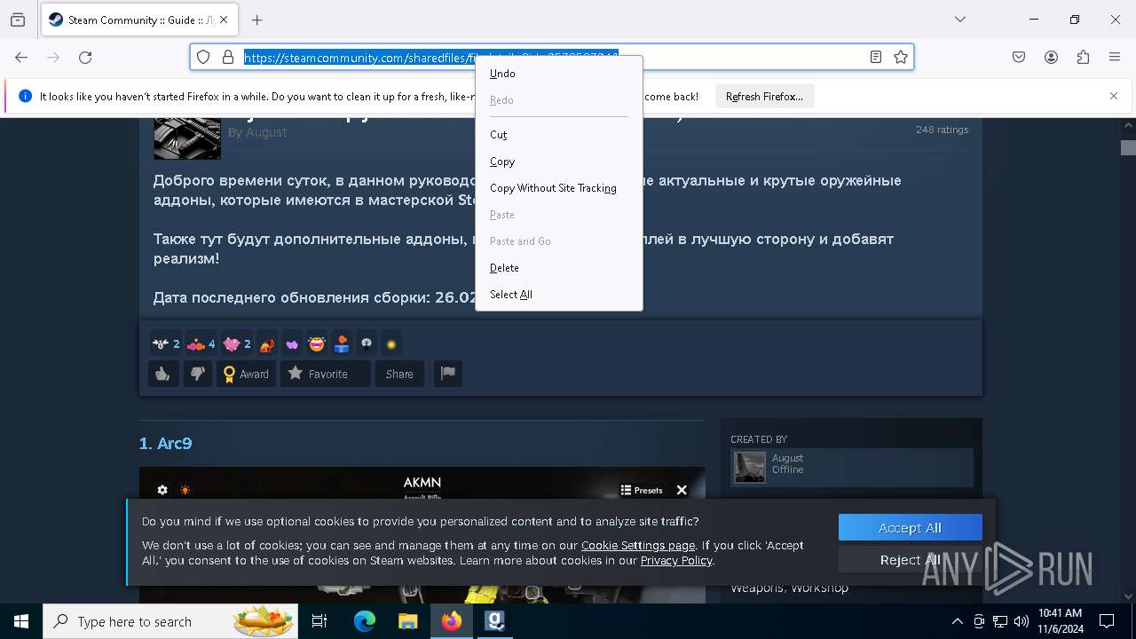This screenshot has width=1136, height=639.
Task: Open creator August's profile avatar
Action: pyautogui.click(x=750, y=467)
